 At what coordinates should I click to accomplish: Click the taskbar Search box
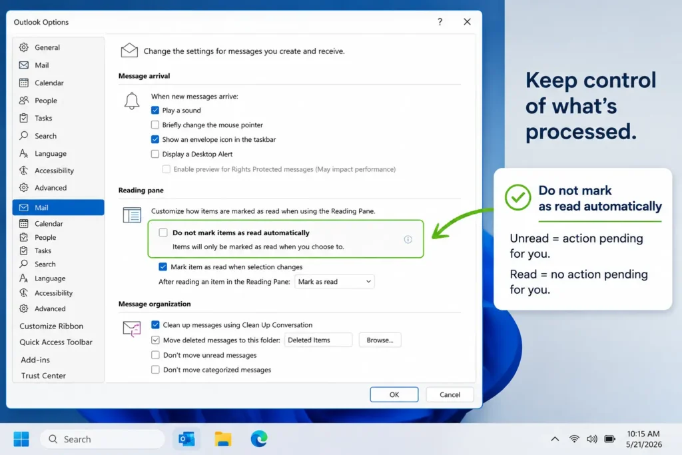[103, 439]
